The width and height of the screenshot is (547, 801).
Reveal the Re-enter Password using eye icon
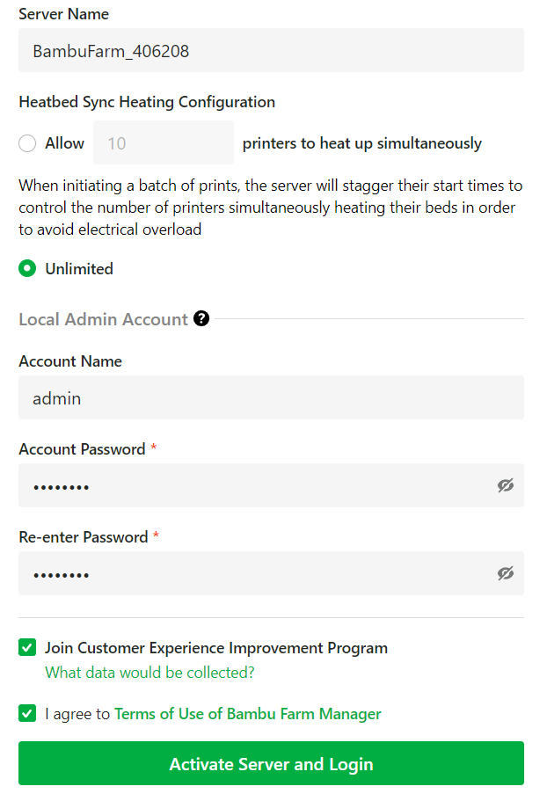tap(505, 573)
